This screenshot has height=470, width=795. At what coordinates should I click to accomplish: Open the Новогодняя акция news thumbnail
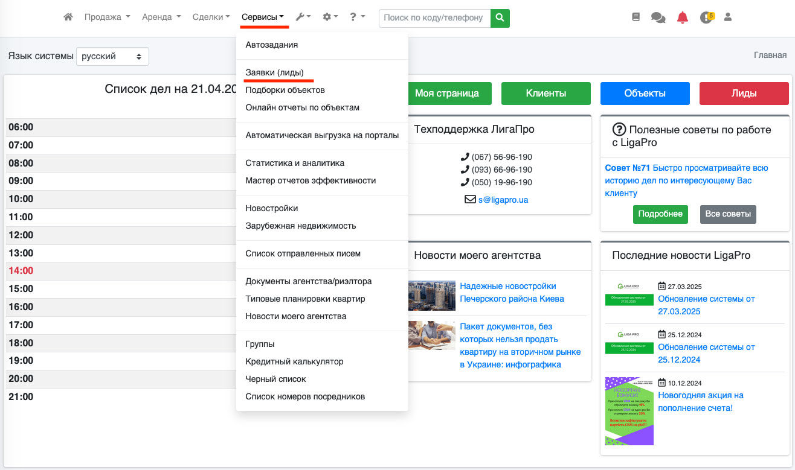[x=629, y=411]
